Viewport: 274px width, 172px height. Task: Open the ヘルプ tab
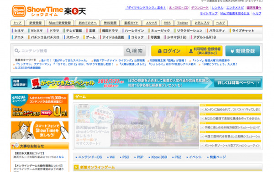221,23
